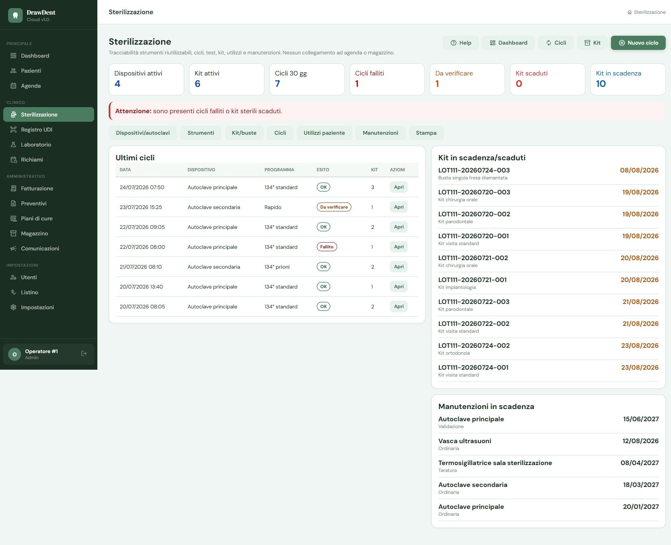
Task: Click the Kit scaduti summary card
Action: coord(547,79)
